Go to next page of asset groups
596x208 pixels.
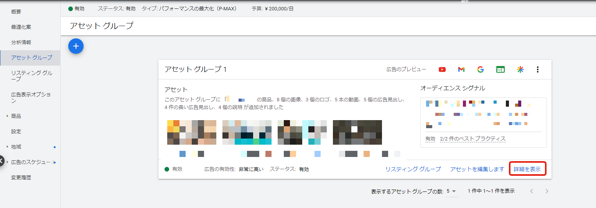tap(547, 191)
